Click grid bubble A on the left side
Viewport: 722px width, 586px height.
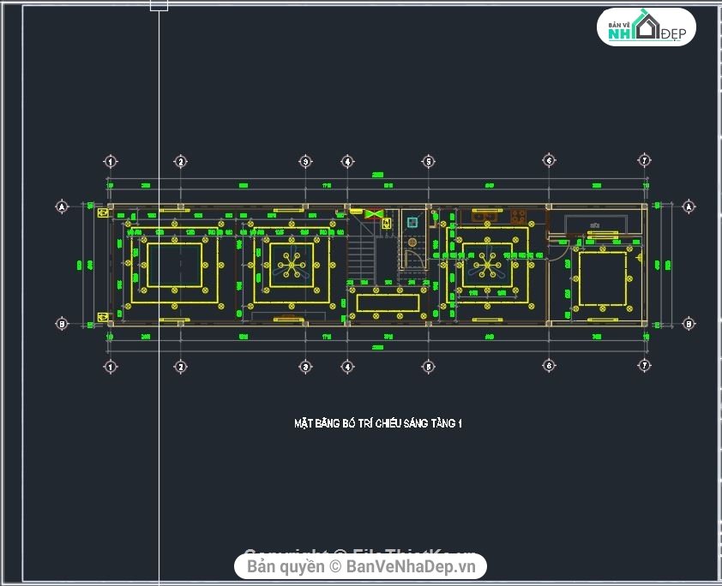(x=62, y=206)
